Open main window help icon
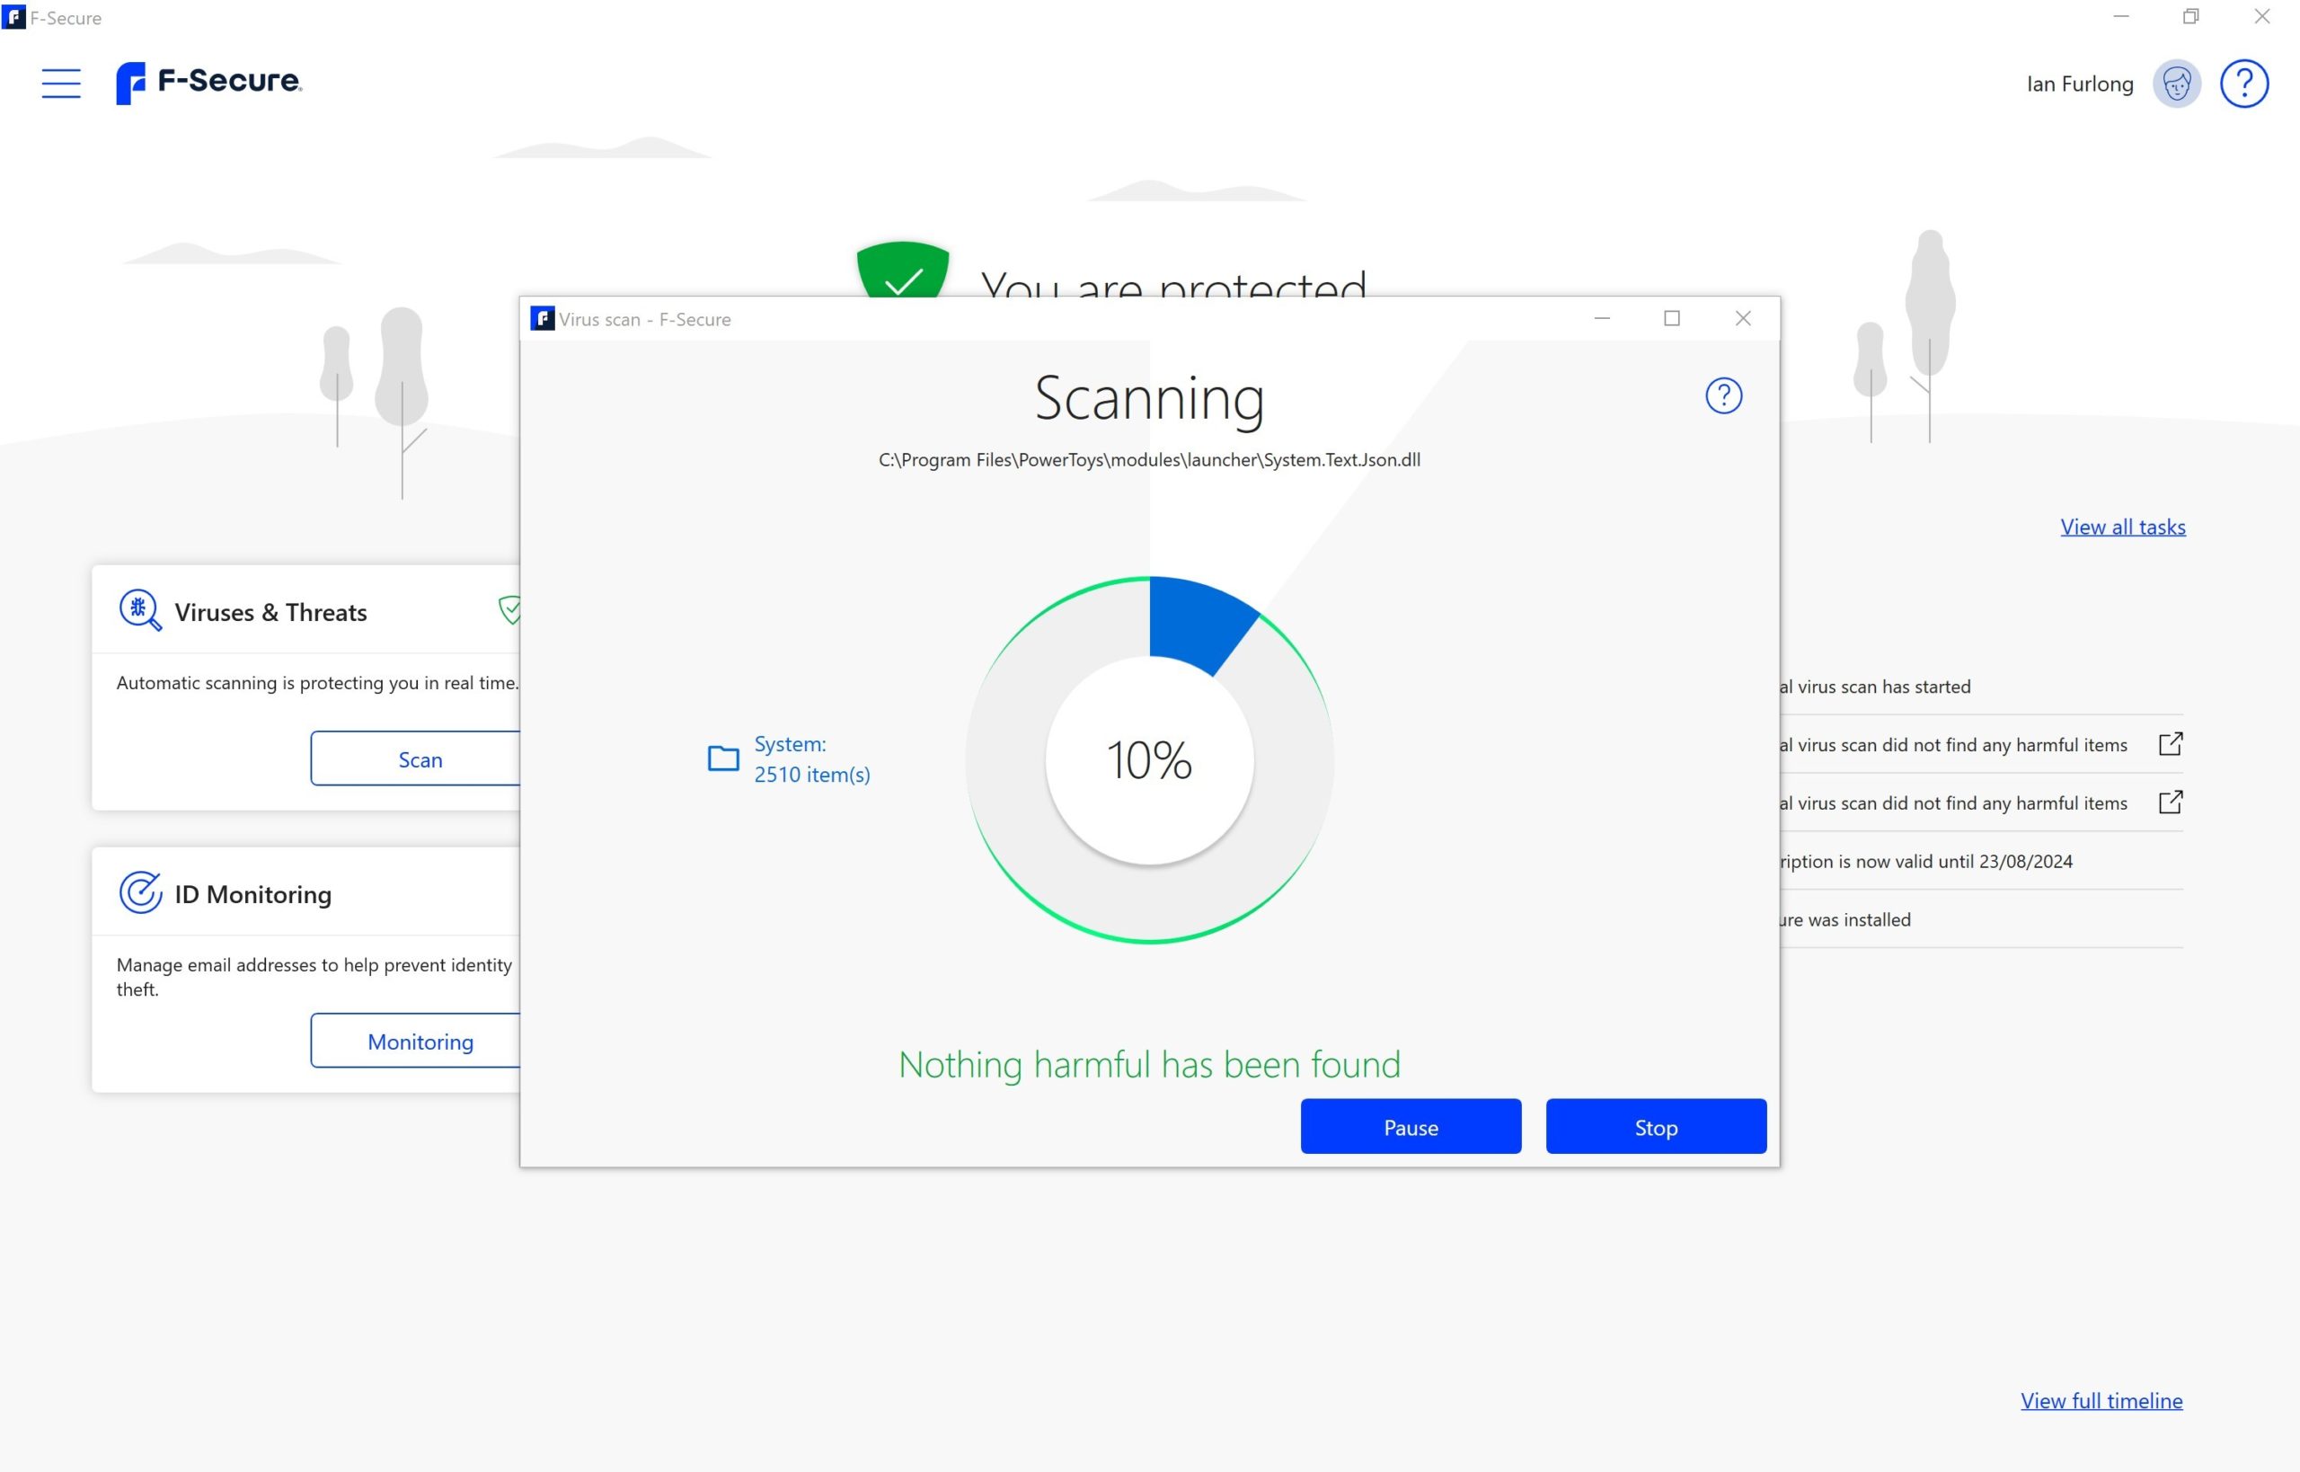Viewport: 2300px width, 1472px height. coord(2242,84)
